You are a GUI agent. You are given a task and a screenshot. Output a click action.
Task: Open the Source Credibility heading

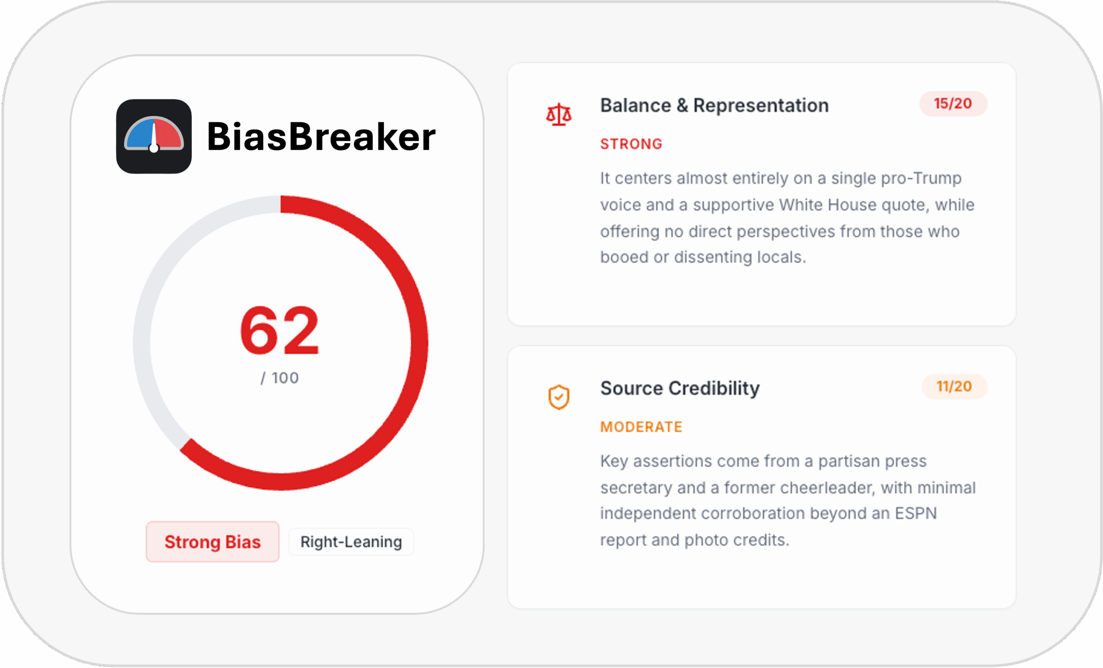click(679, 388)
